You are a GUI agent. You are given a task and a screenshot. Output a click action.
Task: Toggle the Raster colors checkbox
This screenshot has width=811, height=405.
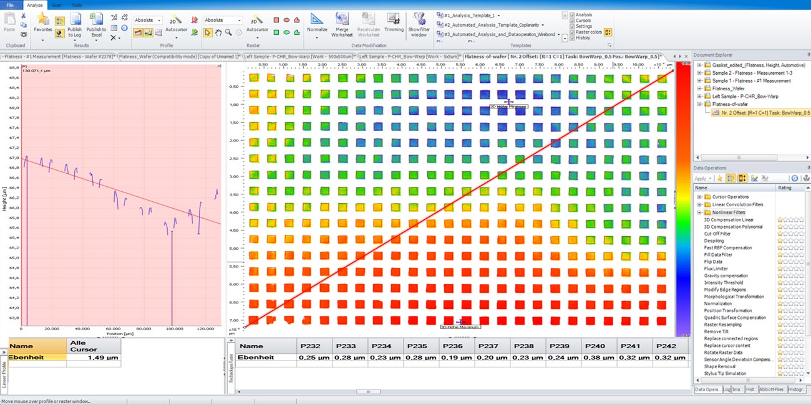click(573, 32)
